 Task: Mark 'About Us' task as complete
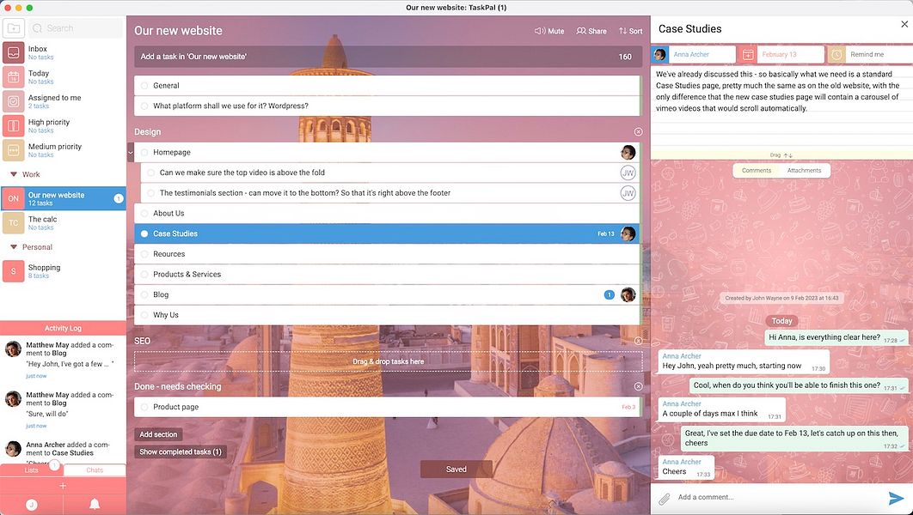[x=144, y=214]
